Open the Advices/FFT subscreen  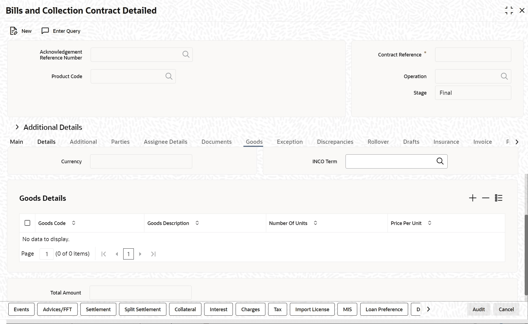coord(57,309)
